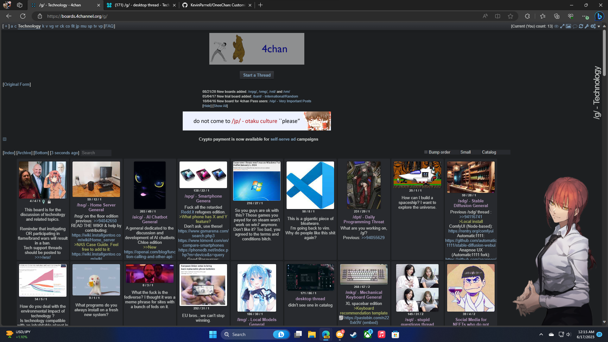Screen dimensions: 608x342
Task: Collapse the announcement with the minus toggle
Action: (4, 139)
